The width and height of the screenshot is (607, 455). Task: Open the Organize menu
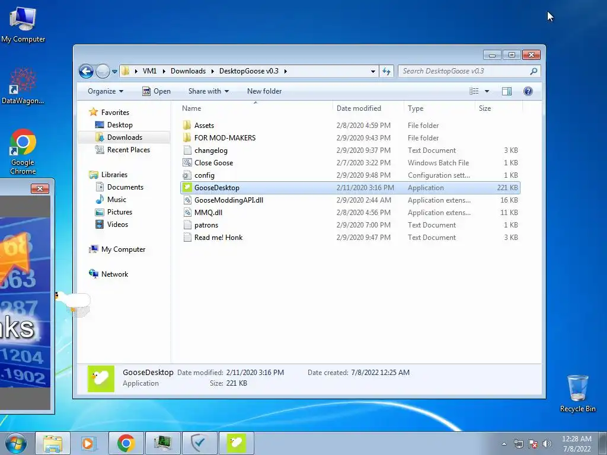(106, 91)
